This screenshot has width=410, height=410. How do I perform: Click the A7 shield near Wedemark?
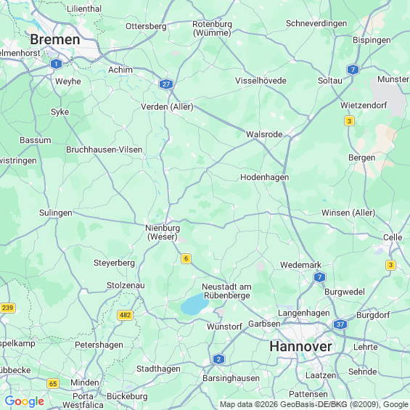(x=319, y=277)
